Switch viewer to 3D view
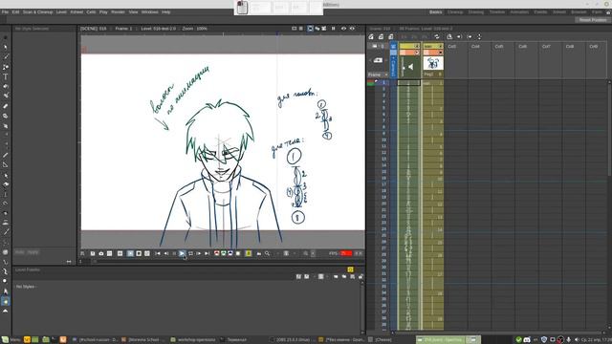Screen dimensions: 612x344 click(x=317, y=29)
